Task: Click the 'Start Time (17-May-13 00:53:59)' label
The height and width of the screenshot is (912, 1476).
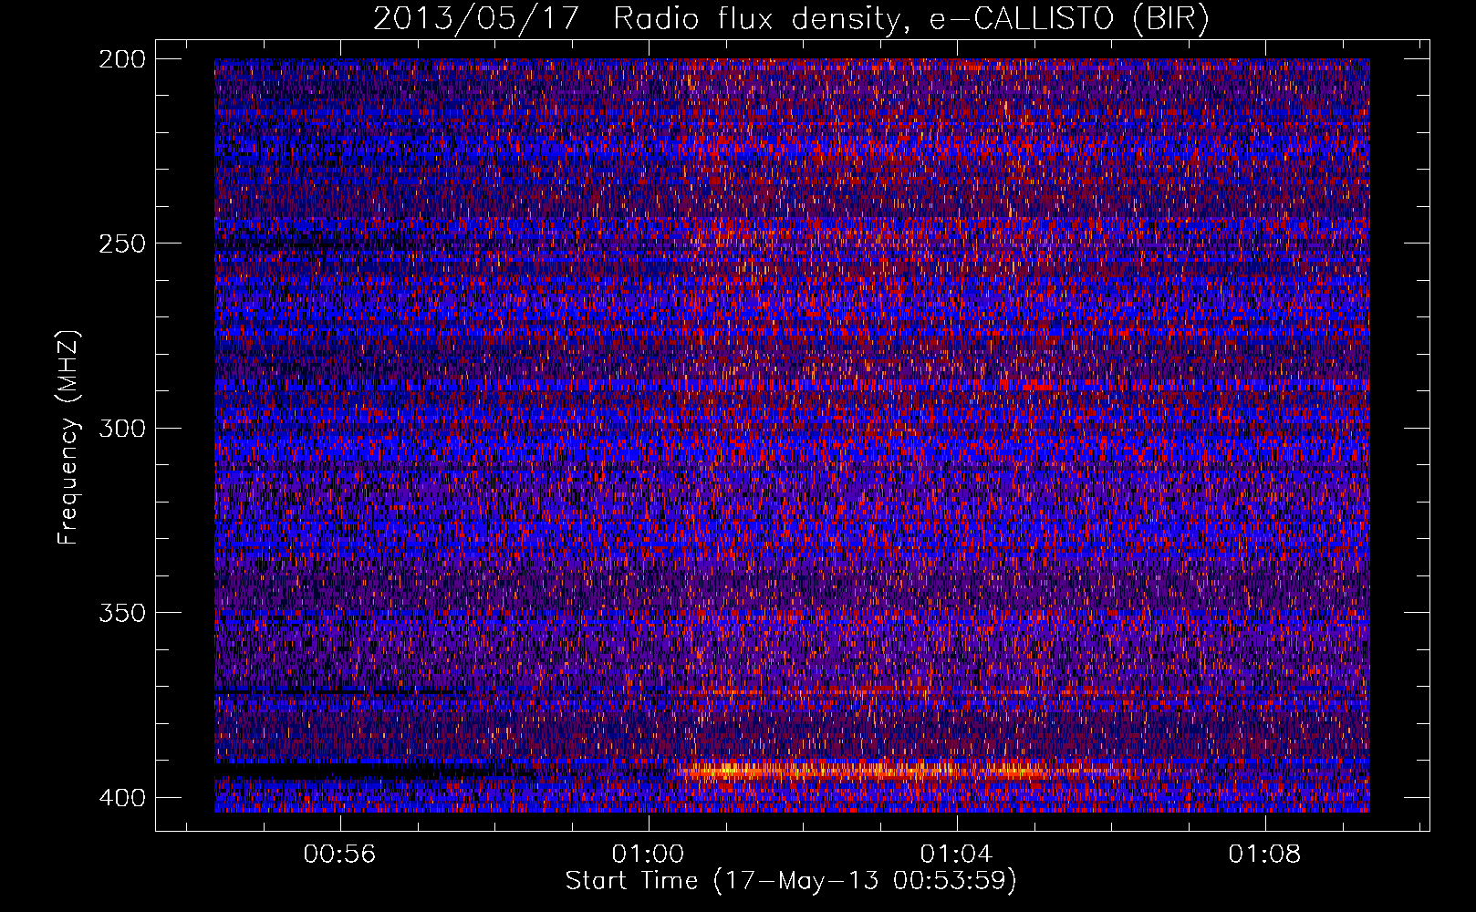Action: point(791,881)
